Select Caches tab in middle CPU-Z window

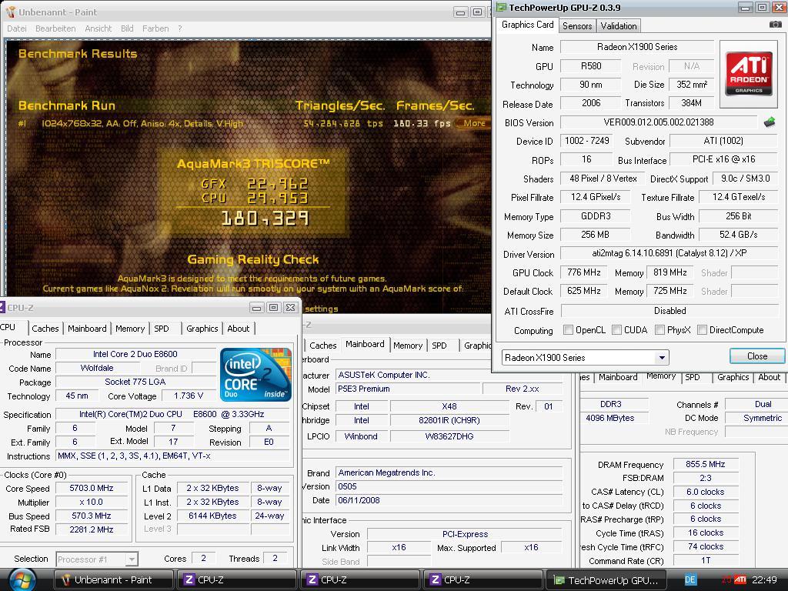pyautogui.click(x=322, y=346)
